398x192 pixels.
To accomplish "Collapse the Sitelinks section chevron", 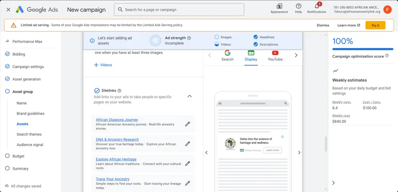I will pyautogui.click(x=190, y=96).
